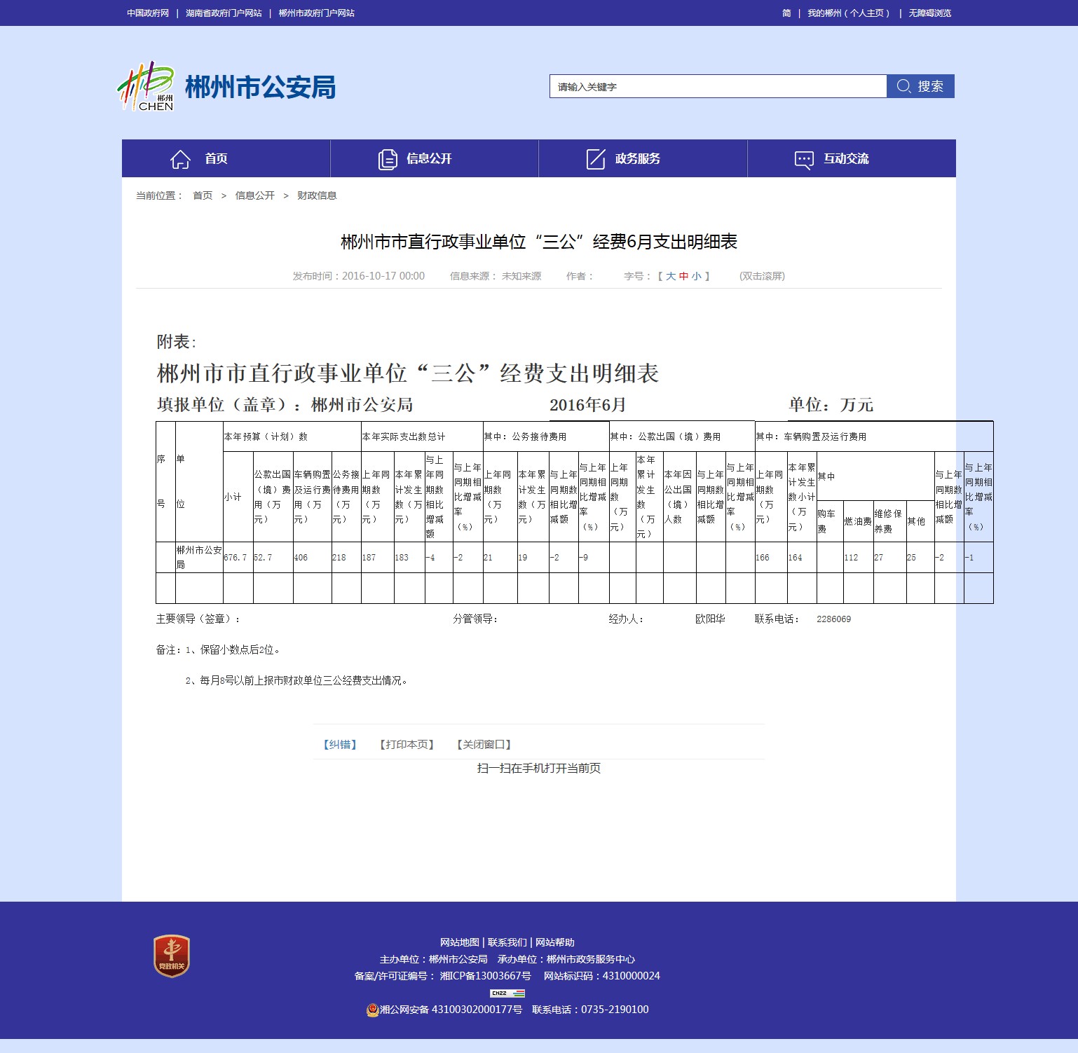Viewport: 1078px width, 1053px height.
Task: Click the 郴州 CHEN city logo
Action: coord(145,87)
